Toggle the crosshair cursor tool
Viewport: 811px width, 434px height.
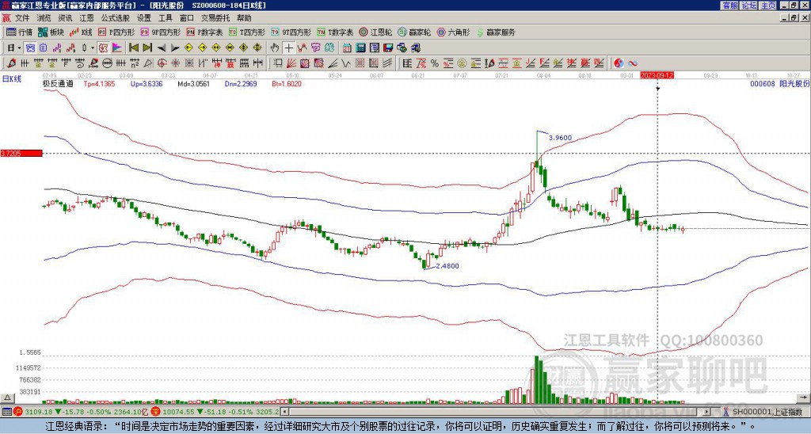coord(288,48)
